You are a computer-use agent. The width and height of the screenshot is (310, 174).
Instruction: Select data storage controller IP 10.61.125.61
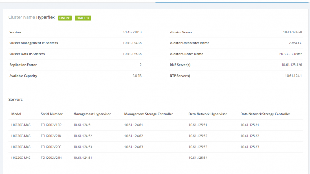250,125
